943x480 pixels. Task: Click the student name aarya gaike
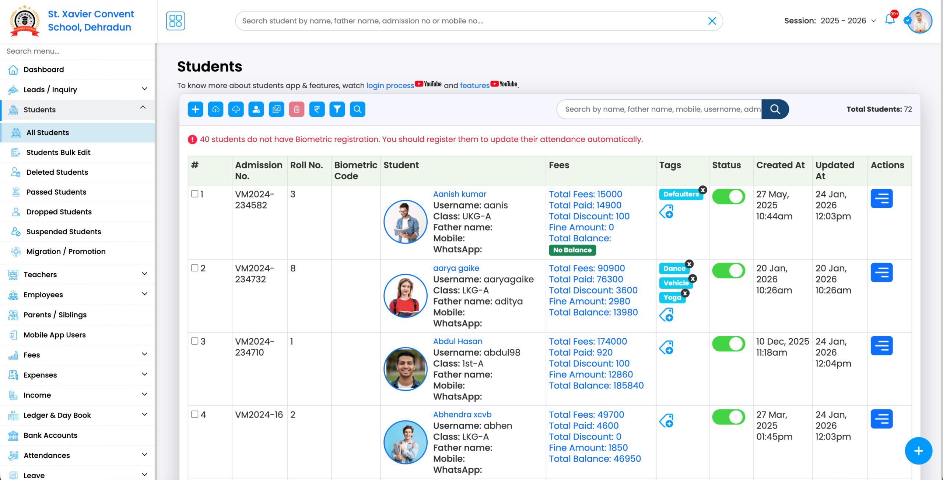[x=456, y=268]
